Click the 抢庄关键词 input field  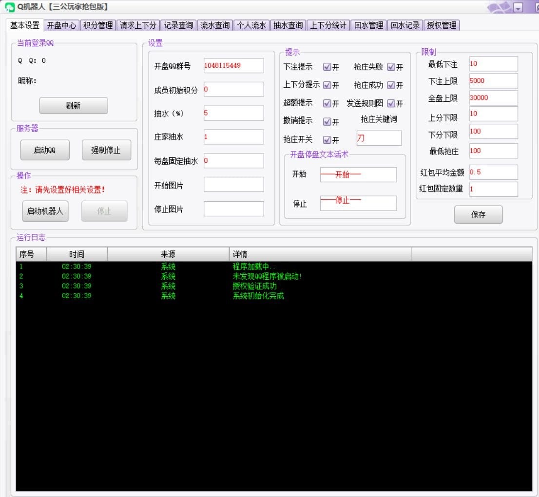(379, 138)
